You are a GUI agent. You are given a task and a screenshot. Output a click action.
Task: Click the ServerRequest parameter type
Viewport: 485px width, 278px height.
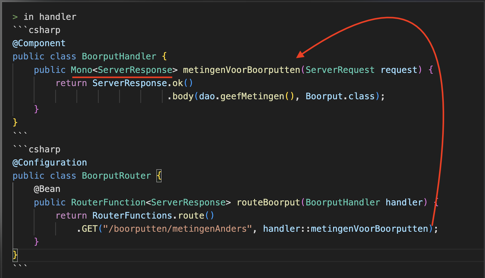click(x=340, y=70)
